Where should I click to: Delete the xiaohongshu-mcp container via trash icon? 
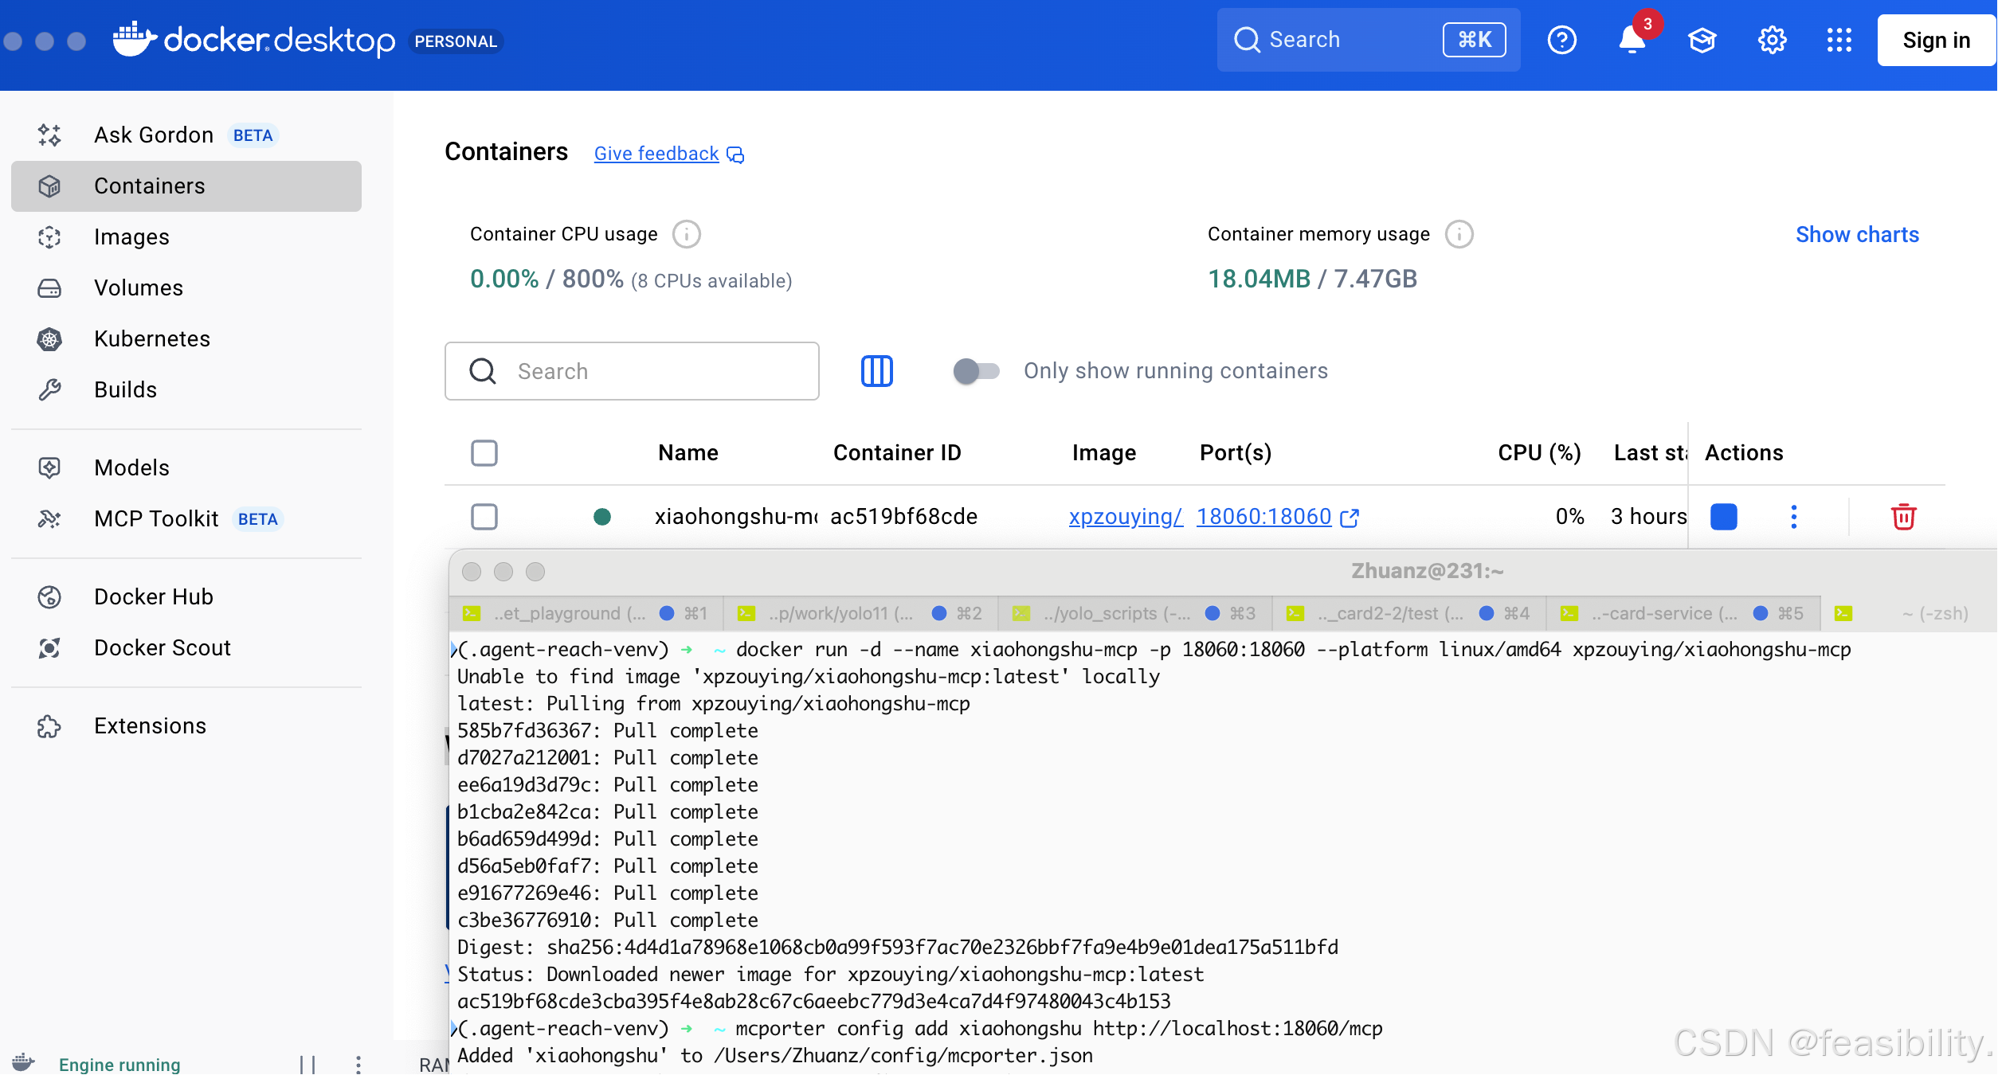1903,517
